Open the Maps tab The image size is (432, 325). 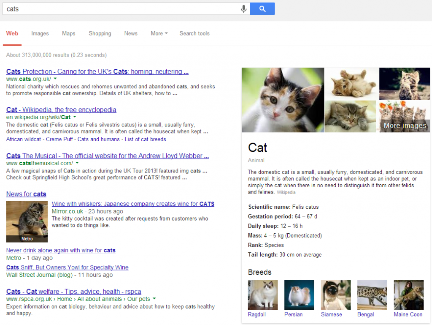click(69, 33)
